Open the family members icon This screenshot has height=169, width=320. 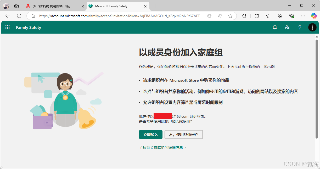(287, 27)
